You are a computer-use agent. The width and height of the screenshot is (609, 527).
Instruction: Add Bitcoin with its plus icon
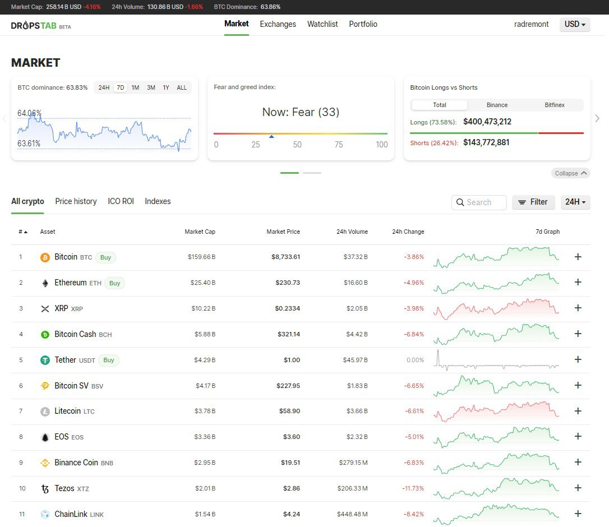pyautogui.click(x=578, y=257)
